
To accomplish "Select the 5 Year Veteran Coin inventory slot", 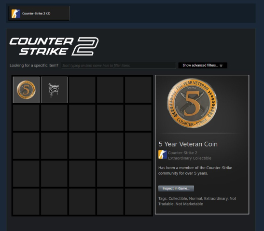I will [26, 90].
